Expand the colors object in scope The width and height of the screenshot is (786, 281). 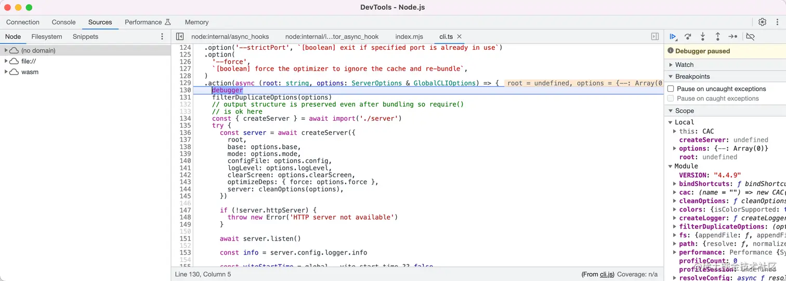click(675, 210)
